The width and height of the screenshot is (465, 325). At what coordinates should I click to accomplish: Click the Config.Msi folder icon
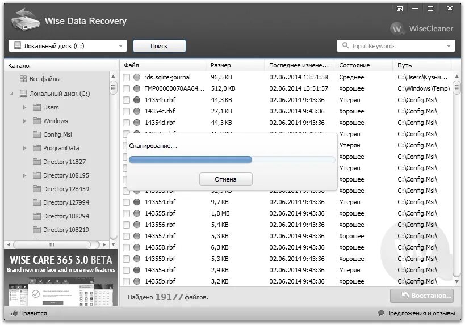(x=37, y=134)
